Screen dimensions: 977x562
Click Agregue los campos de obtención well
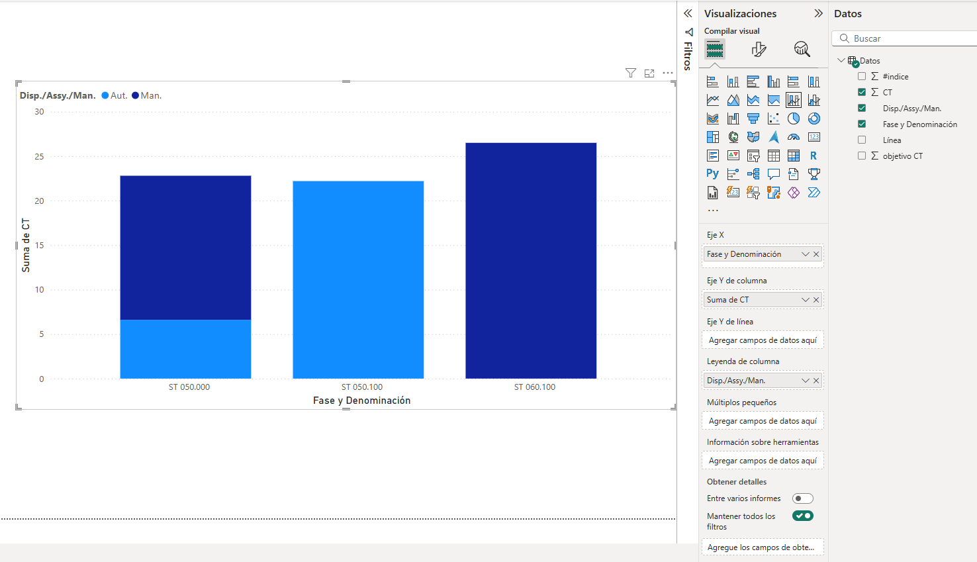[763, 547]
